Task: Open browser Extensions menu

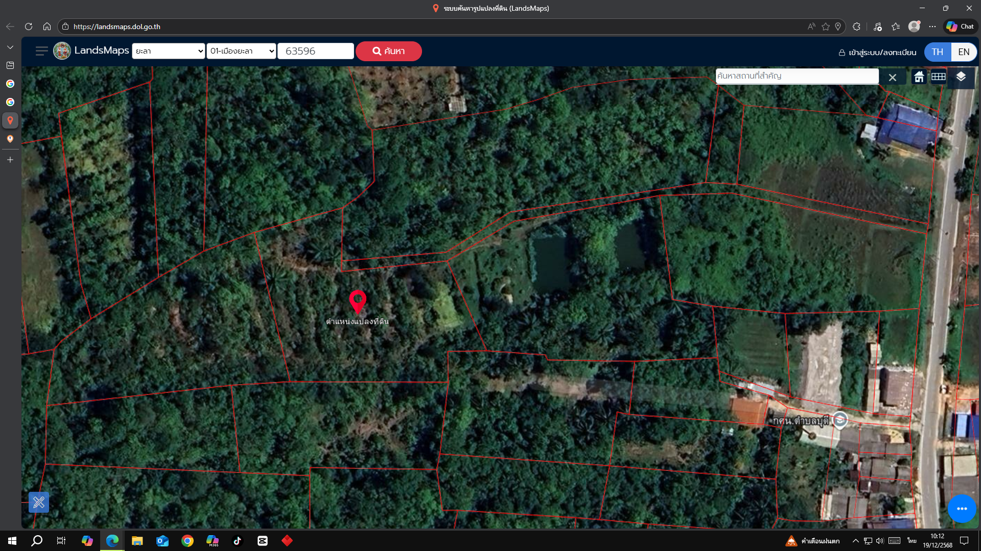Action: [857, 27]
